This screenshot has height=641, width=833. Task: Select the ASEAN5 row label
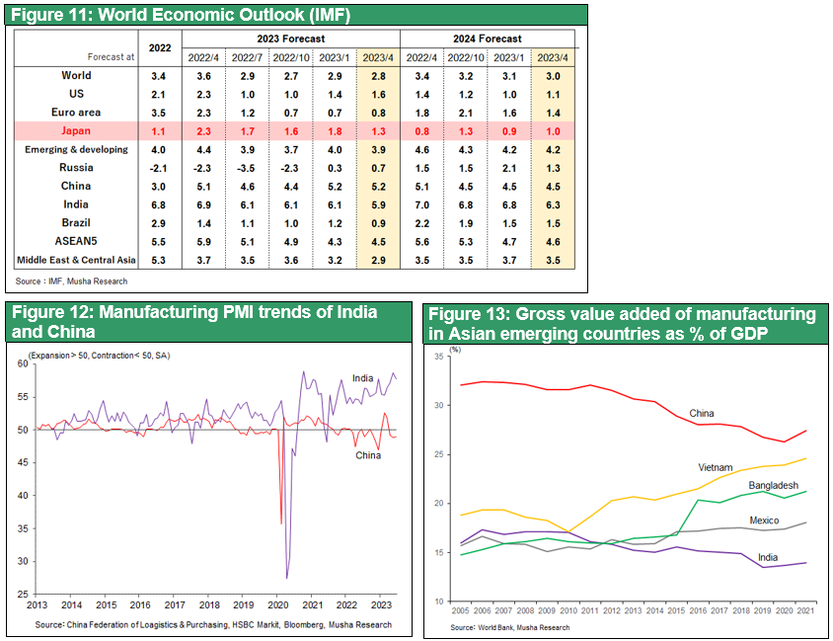click(76, 241)
